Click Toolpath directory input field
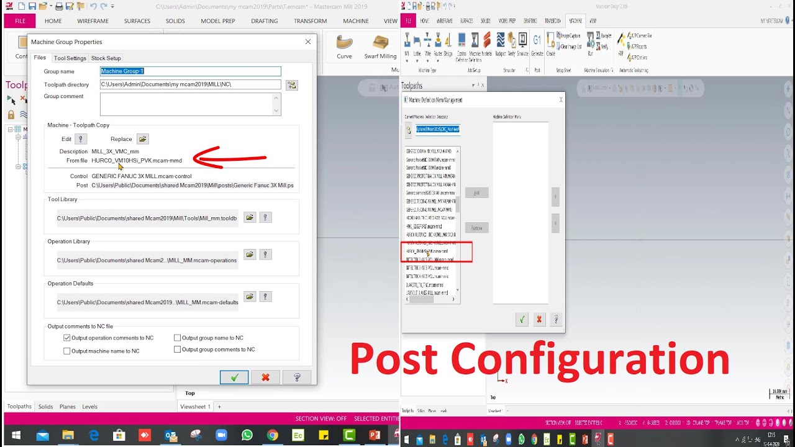This screenshot has width=795, height=447. (x=191, y=84)
